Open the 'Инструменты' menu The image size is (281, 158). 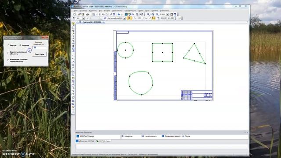(x=117, y=11)
